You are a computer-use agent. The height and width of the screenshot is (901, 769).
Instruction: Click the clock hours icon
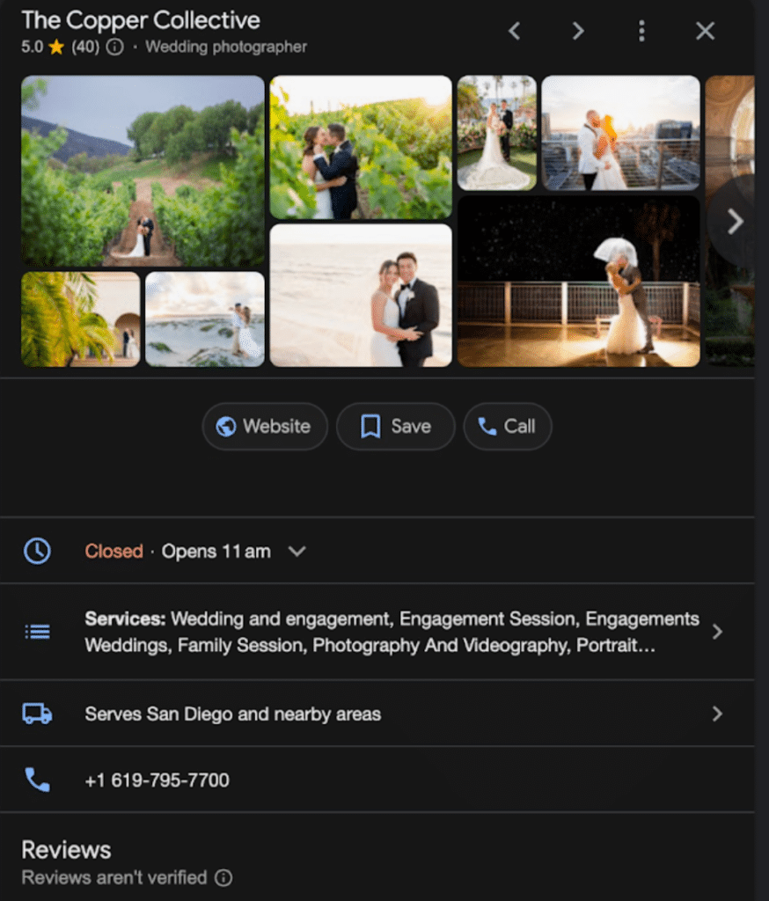(37, 551)
